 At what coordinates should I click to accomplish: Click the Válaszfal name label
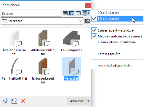click(71, 78)
